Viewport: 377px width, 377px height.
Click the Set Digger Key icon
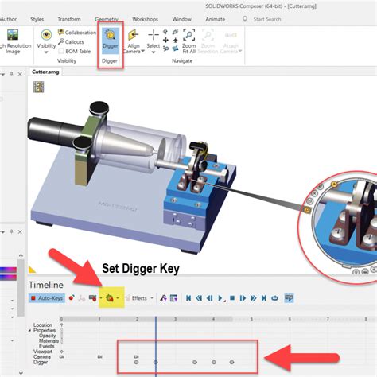[x=110, y=298]
